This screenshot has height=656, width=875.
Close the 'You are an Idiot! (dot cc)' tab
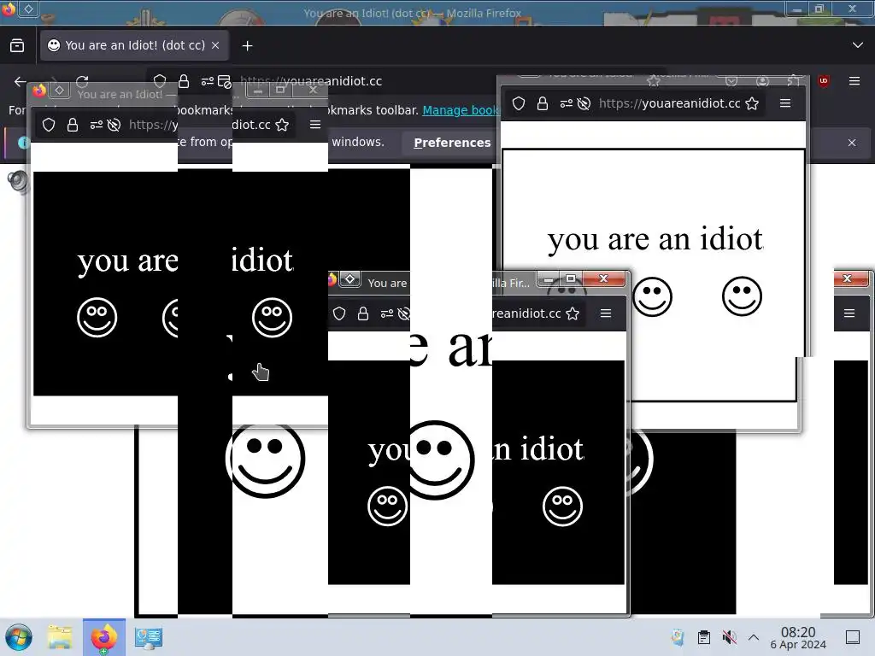tap(215, 45)
